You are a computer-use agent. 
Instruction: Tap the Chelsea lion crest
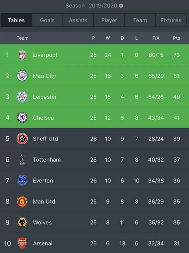coord(22,118)
